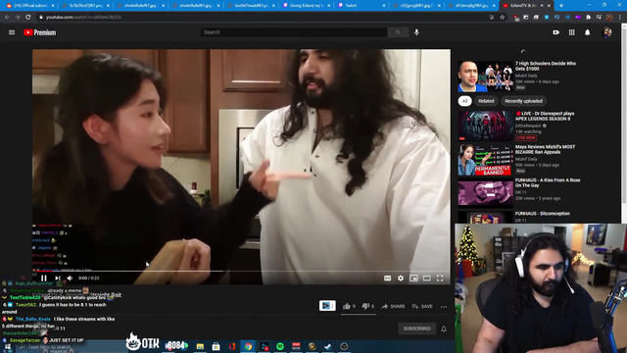Open Steam from the taskbar

(328, 346)
